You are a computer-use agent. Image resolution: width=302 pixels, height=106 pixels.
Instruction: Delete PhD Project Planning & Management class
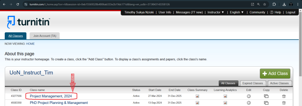click(284, 103)
